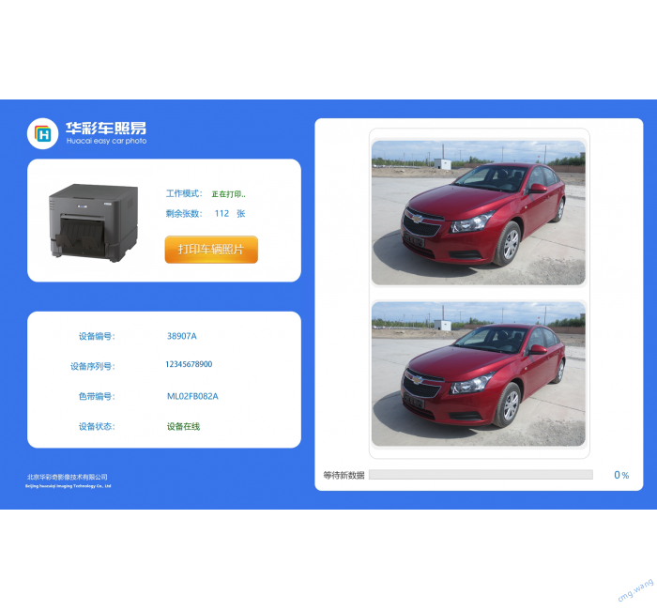Click the 设备在线 device status value
The image size is (657, 610).
pyautogui.click(x=184, y=426)
